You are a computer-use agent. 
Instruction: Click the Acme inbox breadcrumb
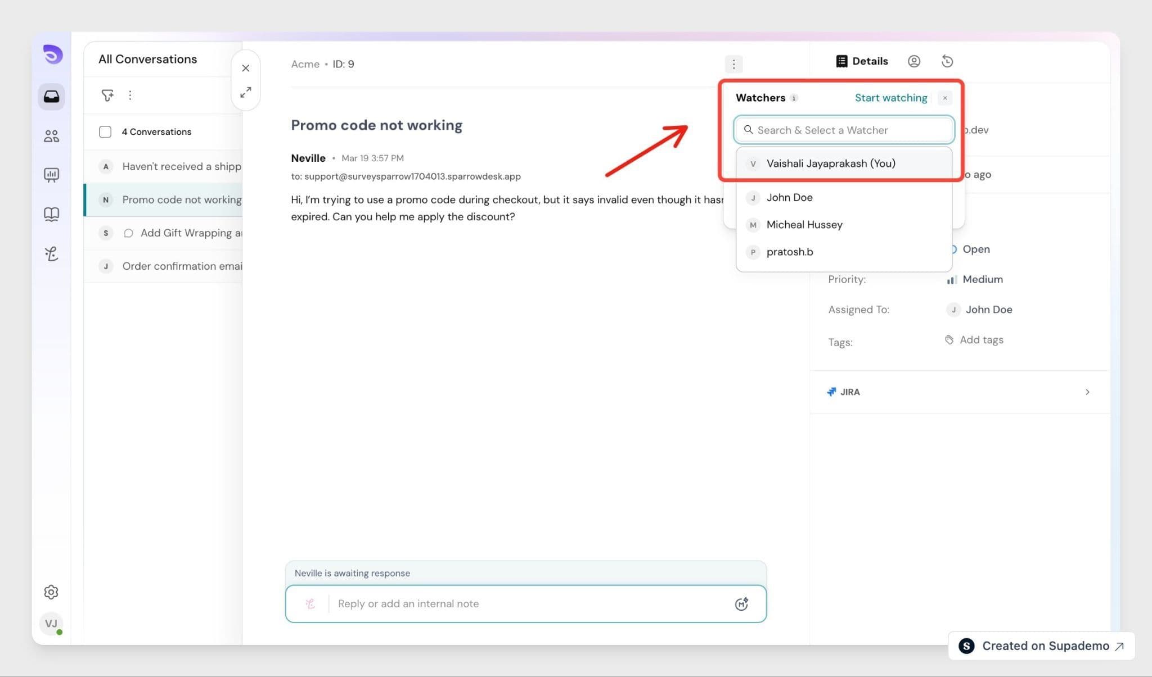pyautogui.click(x=305, y=64)
